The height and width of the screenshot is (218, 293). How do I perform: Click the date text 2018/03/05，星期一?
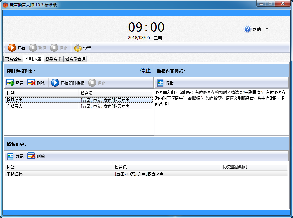click(x=147, y=38)
